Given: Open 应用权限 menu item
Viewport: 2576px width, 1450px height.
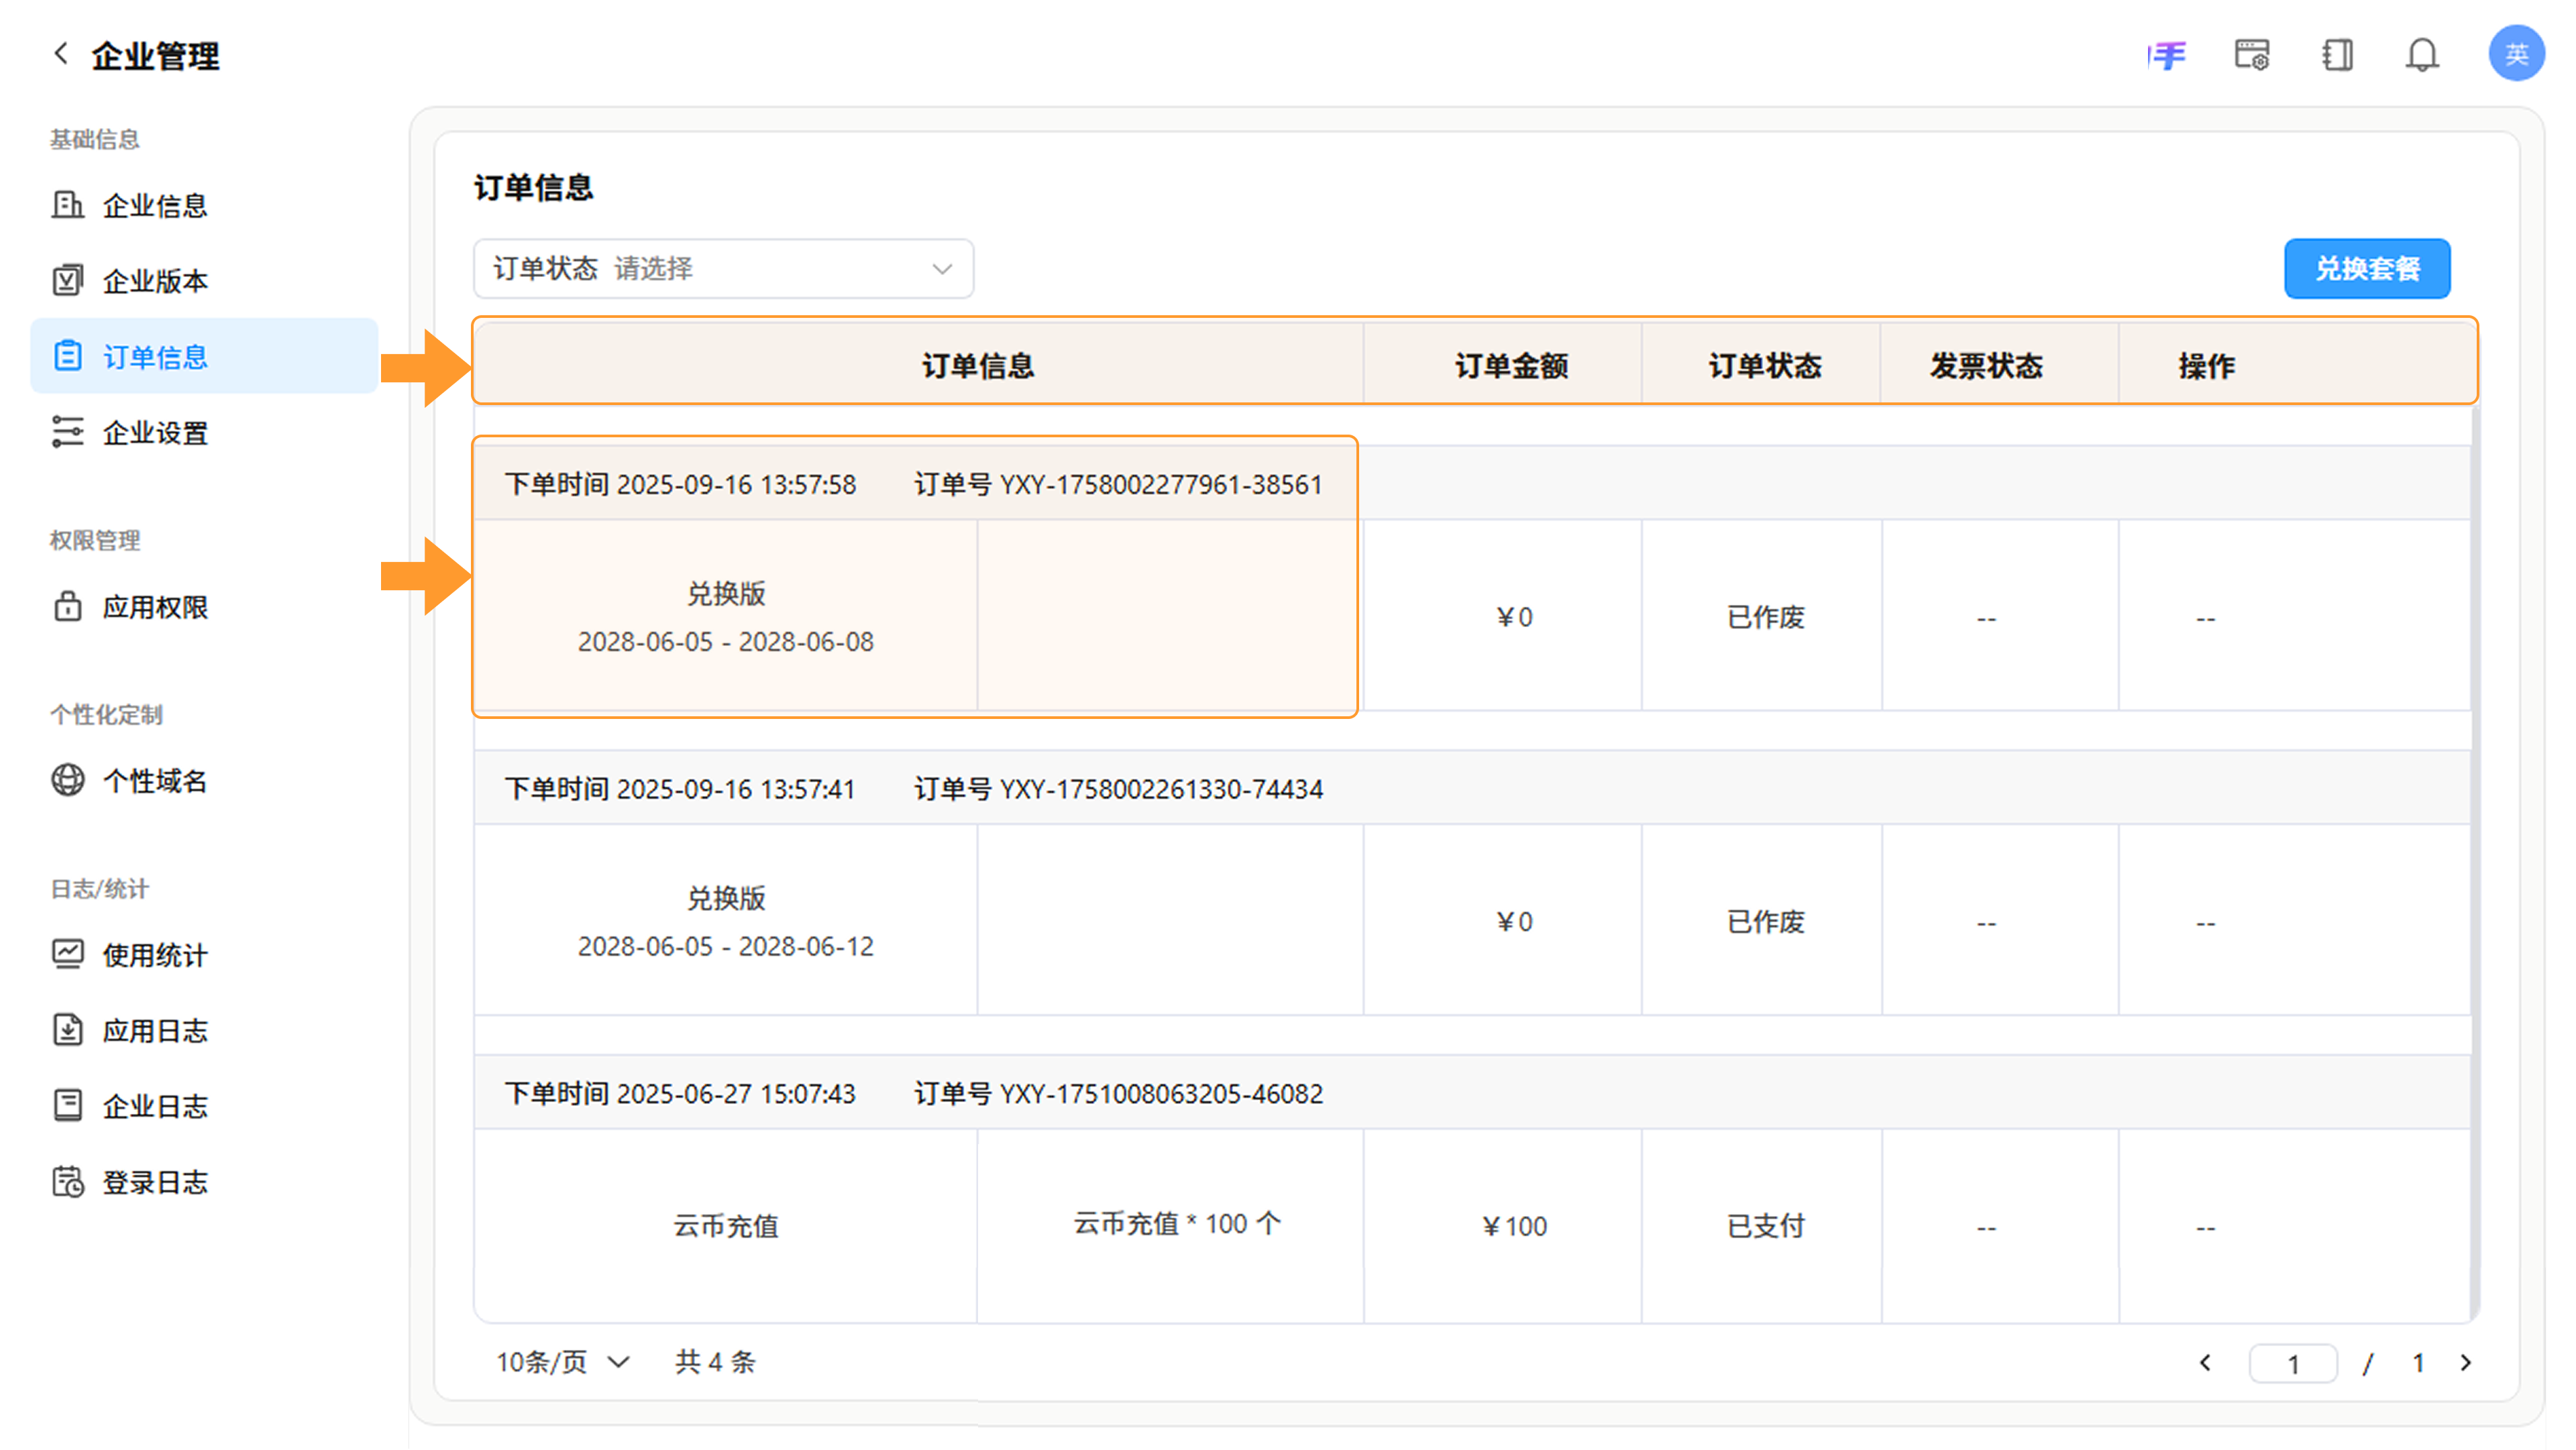Looking at the screenshot, I should [204, 607].
